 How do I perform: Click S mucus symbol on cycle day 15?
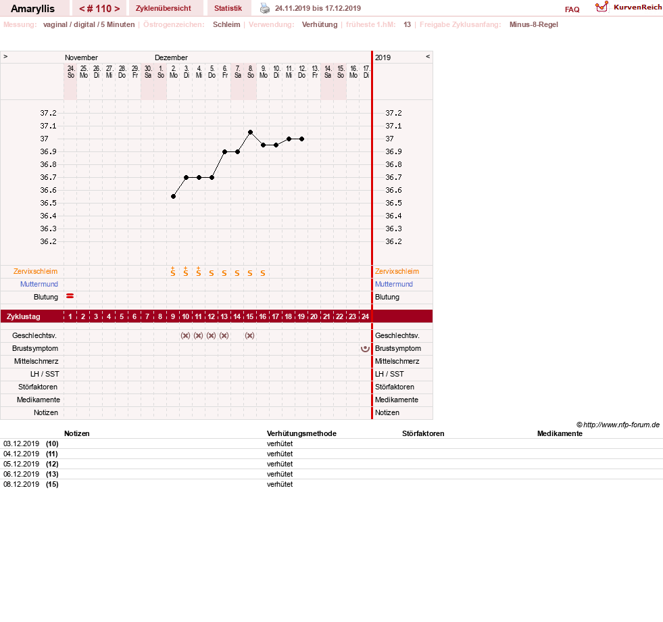pyautogui.click(x=250, y=273)
